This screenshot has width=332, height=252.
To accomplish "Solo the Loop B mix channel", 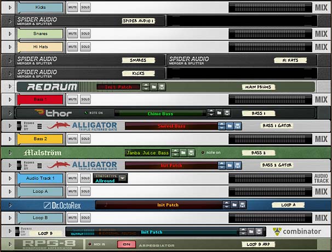I will [85, 217].
